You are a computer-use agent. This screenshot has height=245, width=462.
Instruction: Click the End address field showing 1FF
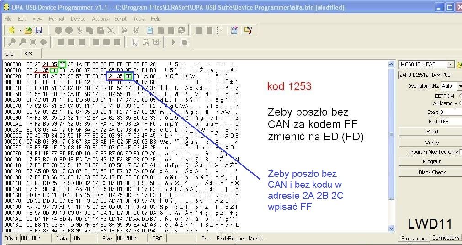(x=451, y=122)
